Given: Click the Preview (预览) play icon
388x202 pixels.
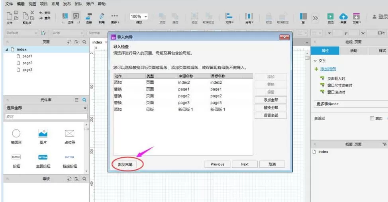Looking at the screenshot, I should (x=330, y=16).
